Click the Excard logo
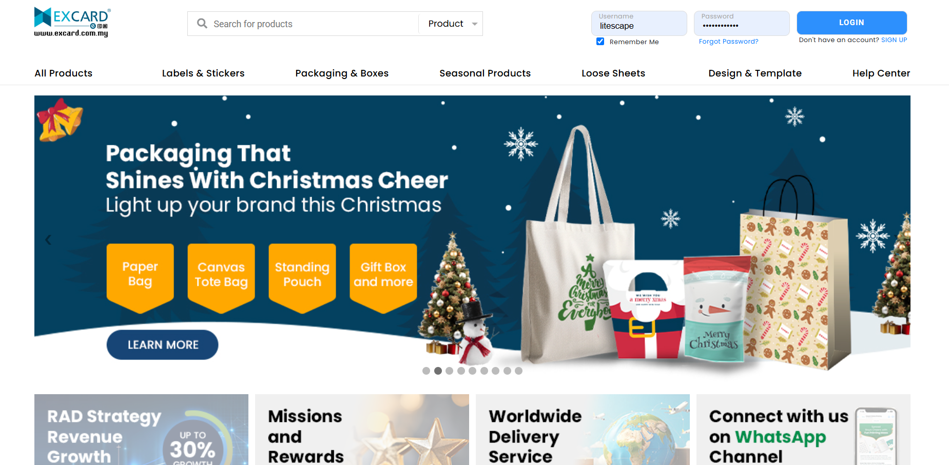 click(x=72, y=22)
